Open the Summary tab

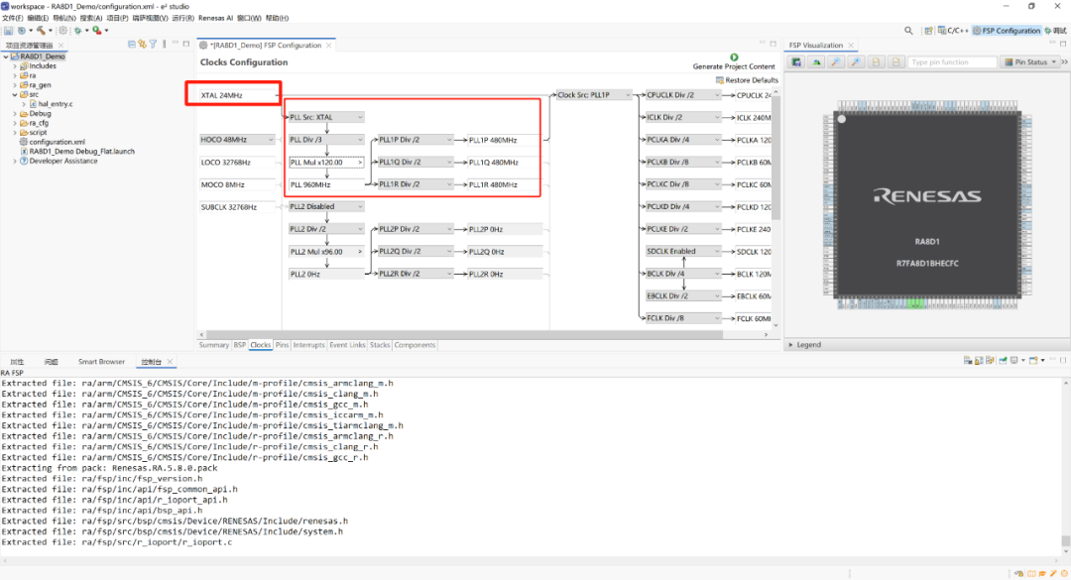click(214, 345)
